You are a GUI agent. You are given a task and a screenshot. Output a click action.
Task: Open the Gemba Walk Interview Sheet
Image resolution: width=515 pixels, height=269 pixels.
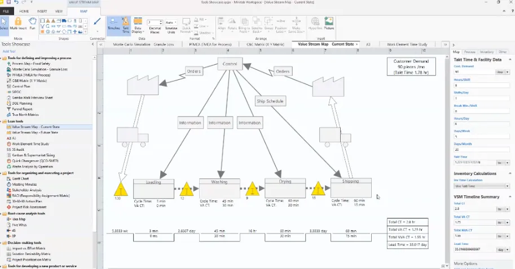(33, 98)
